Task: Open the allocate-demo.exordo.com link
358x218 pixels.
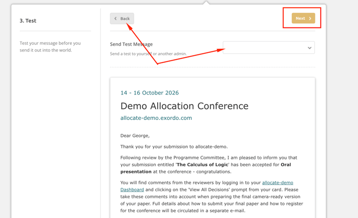Action: (x=156, y=118)
